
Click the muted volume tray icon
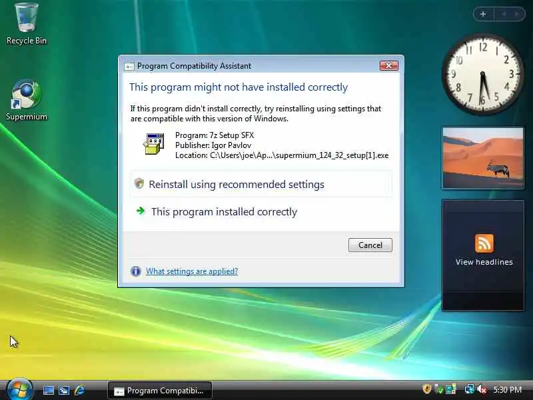[x=482, y=389]
